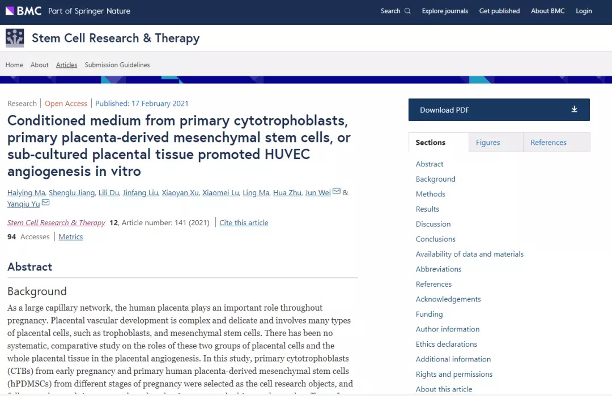Viewport: 612px width, 396px height.
Task: Click email envelope icon next to Jun Wei
Action: [337, 192]
